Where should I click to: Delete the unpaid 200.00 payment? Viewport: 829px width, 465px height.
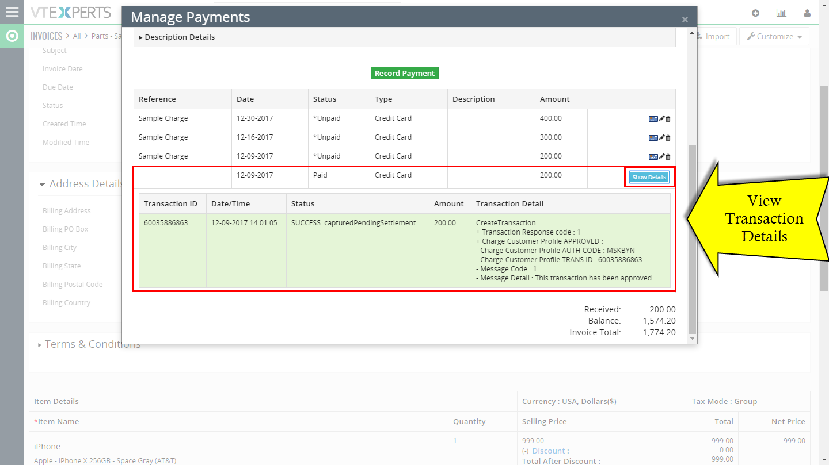(668, 156)
